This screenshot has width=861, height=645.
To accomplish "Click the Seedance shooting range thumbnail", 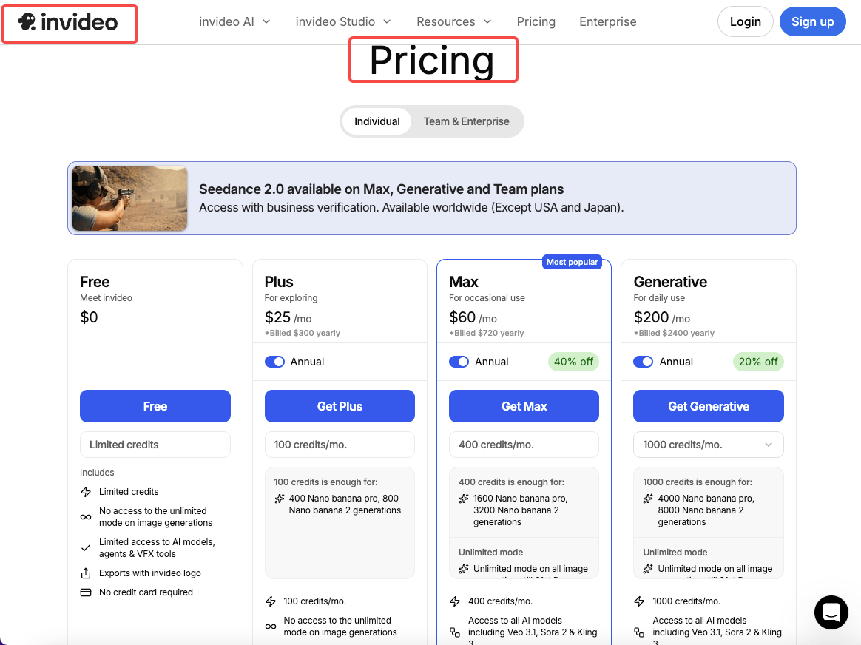I will (129, 198).
